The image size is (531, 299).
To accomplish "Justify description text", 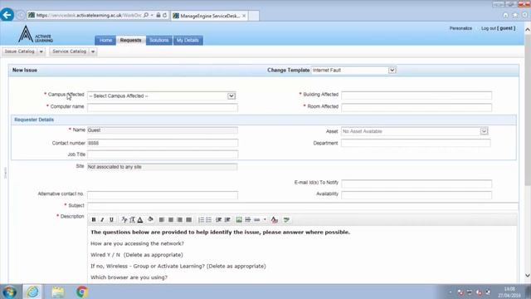I will [188, 219].
